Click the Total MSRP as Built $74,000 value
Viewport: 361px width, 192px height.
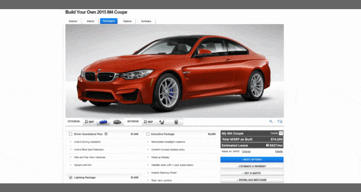(x=276, y=139)
